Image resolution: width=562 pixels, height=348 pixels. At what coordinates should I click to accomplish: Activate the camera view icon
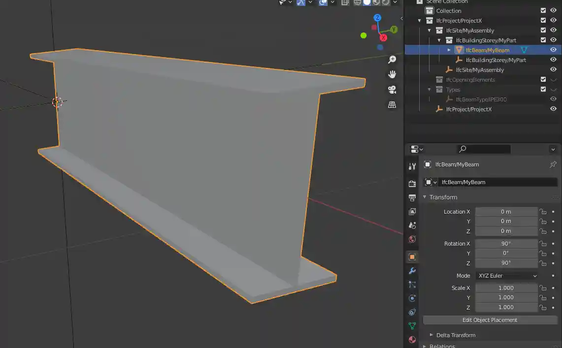click(x=392, y=90)
